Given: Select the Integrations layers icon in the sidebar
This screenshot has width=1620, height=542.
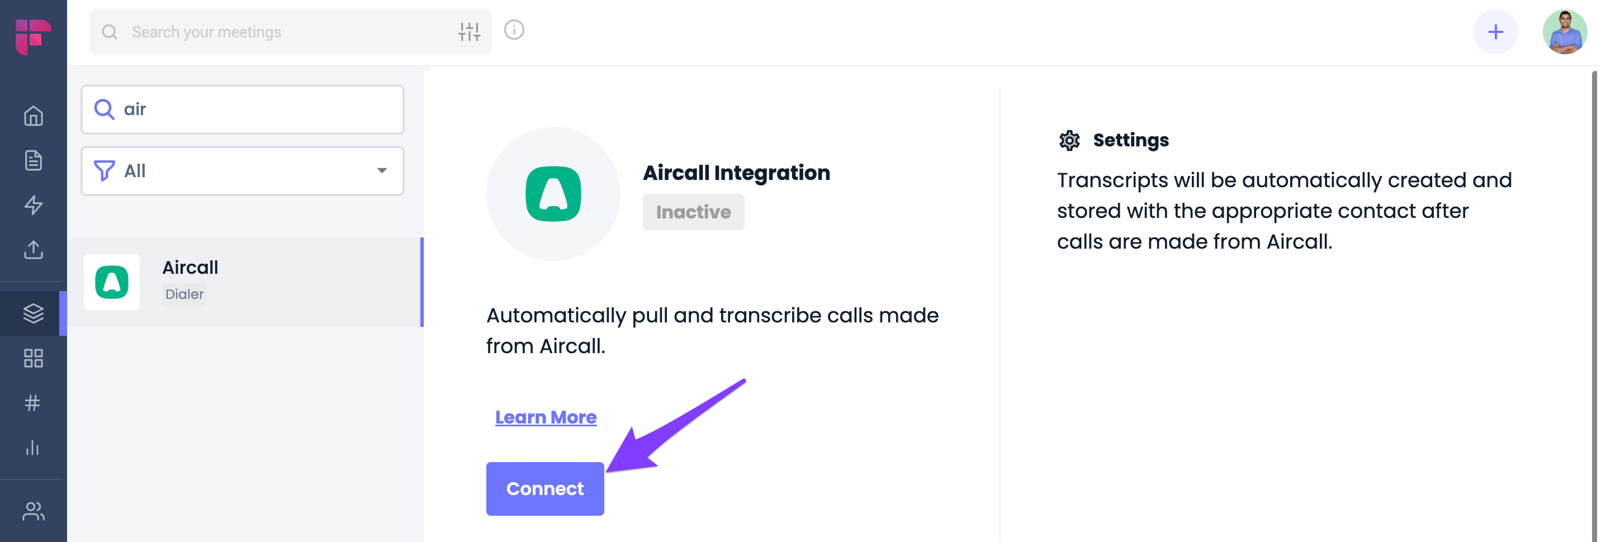Looking at the screenshot, I should (x=34, y=313).
